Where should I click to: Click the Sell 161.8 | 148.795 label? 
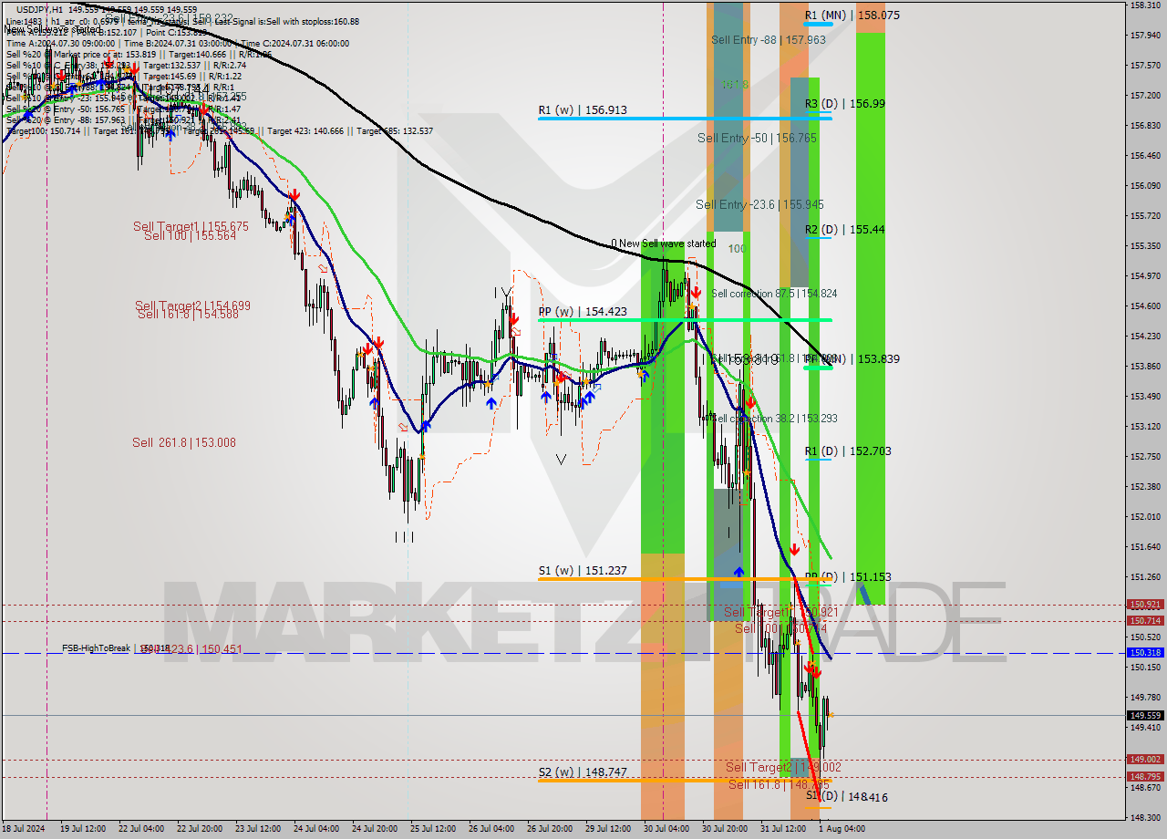tap(780, 784)
